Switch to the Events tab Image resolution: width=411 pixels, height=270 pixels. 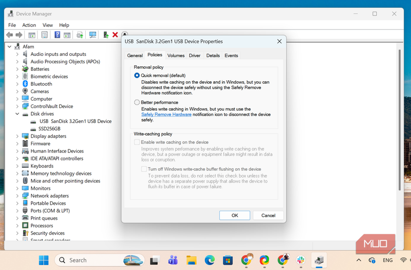[x=231, y=56]
